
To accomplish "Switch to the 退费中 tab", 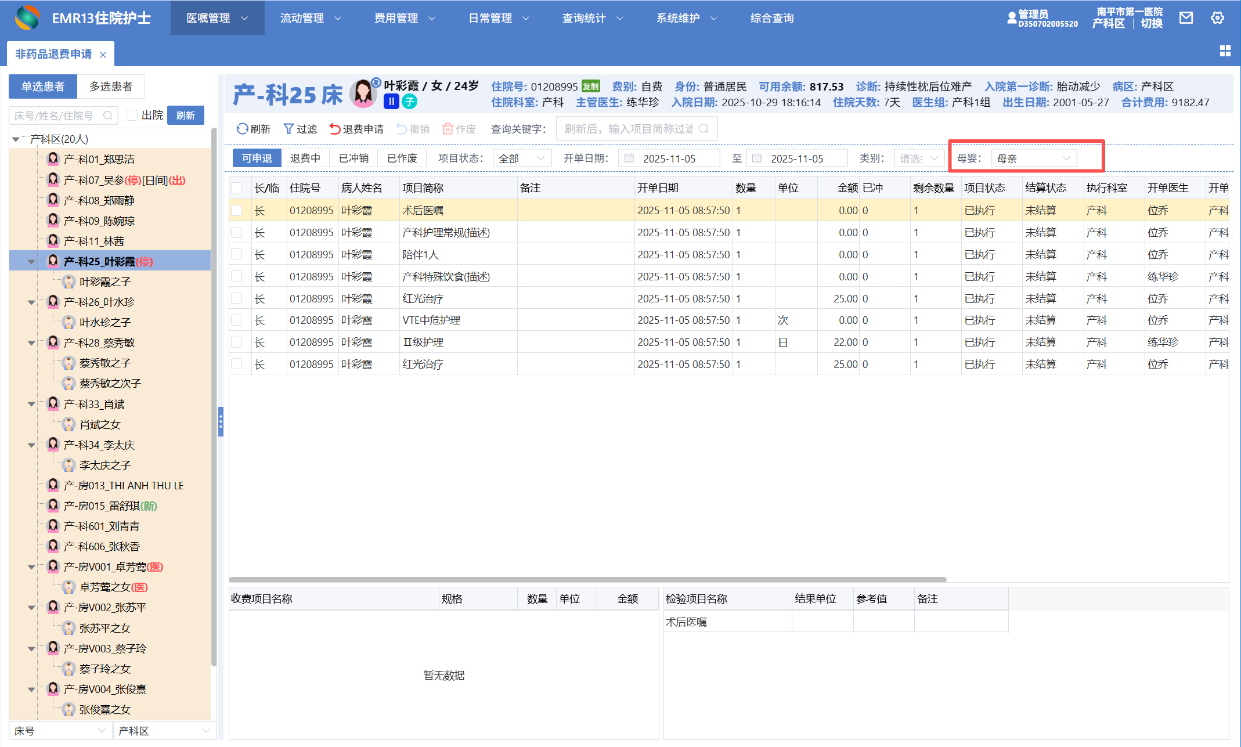I will pos(305,158).
